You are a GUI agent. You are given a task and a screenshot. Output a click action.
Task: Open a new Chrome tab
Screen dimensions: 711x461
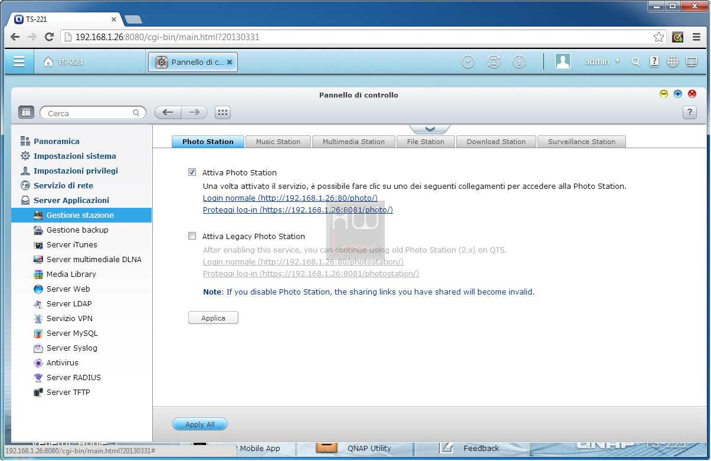pos(133,19)
